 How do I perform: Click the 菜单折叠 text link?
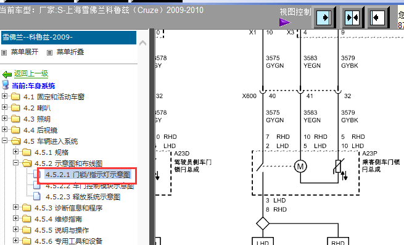70,52
